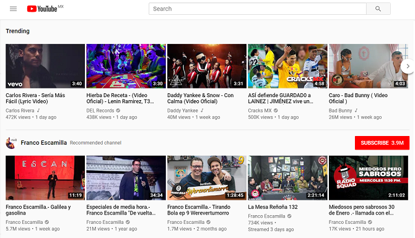Viewport: 415px width, 238px height.
Task: Click verified badge under Miedosos pero sabrosos
Action: point(370,222)
